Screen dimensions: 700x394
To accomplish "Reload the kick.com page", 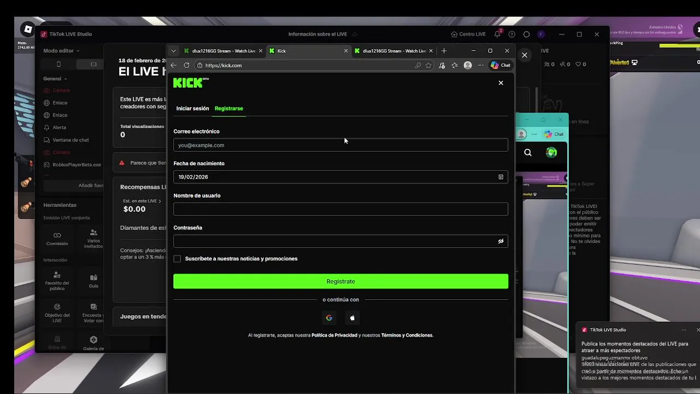I will (186, 65).
